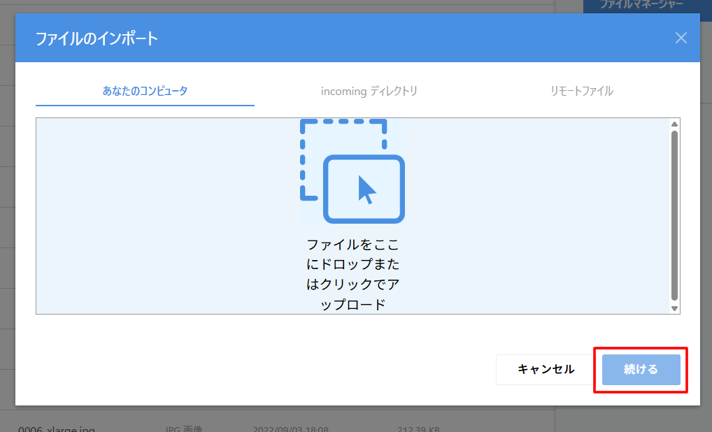The width and height of the screenshot is (712, 432).
Task: Click the キャンセル button
Action: 546,369
